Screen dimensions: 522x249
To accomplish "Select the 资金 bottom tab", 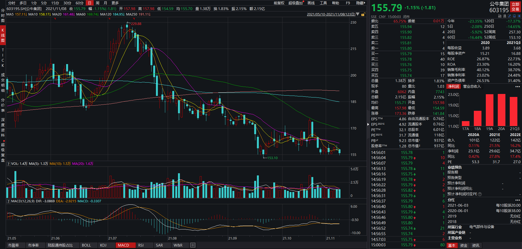I will [x=464, y=245].
